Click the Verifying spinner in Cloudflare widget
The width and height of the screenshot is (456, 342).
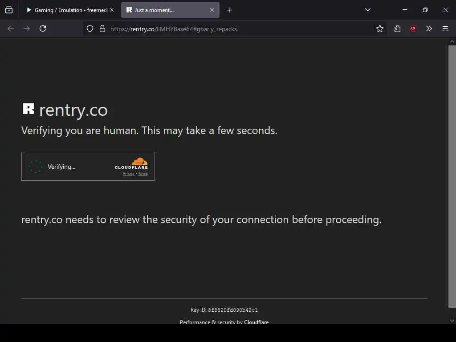[x=36, y=167]
